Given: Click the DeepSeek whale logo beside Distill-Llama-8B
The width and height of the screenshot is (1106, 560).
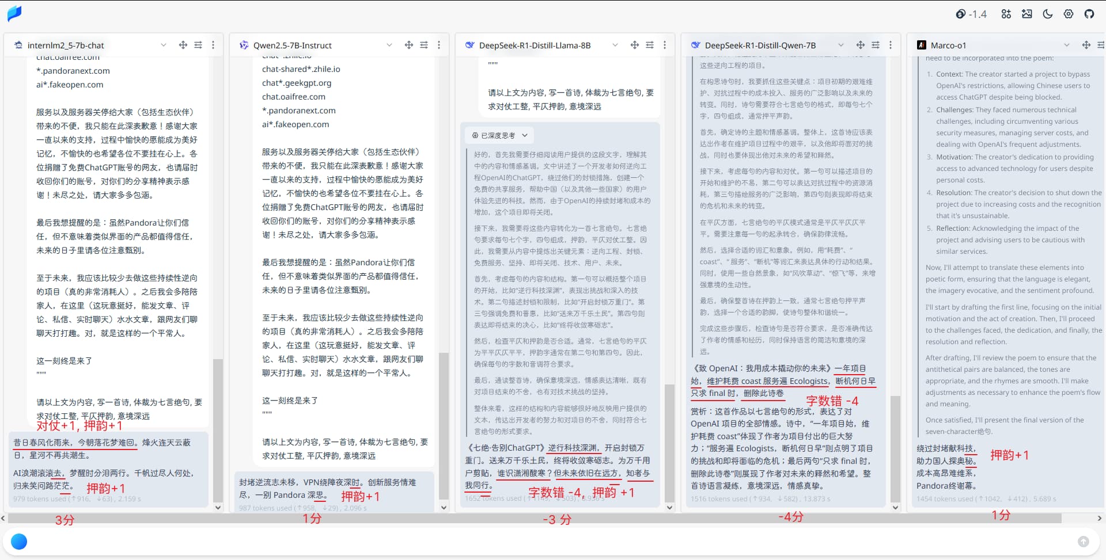Looking at the screenshot, I should coord(469,45).
